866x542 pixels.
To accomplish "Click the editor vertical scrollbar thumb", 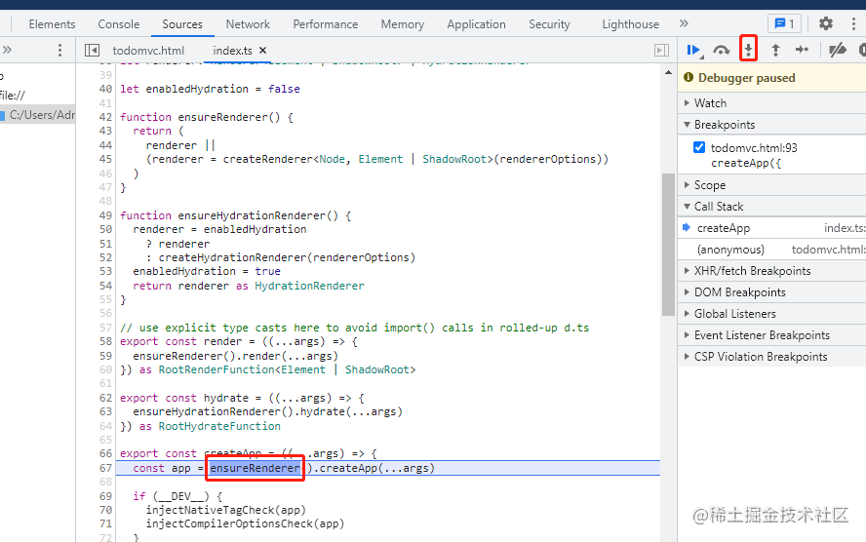I will 668,245.
